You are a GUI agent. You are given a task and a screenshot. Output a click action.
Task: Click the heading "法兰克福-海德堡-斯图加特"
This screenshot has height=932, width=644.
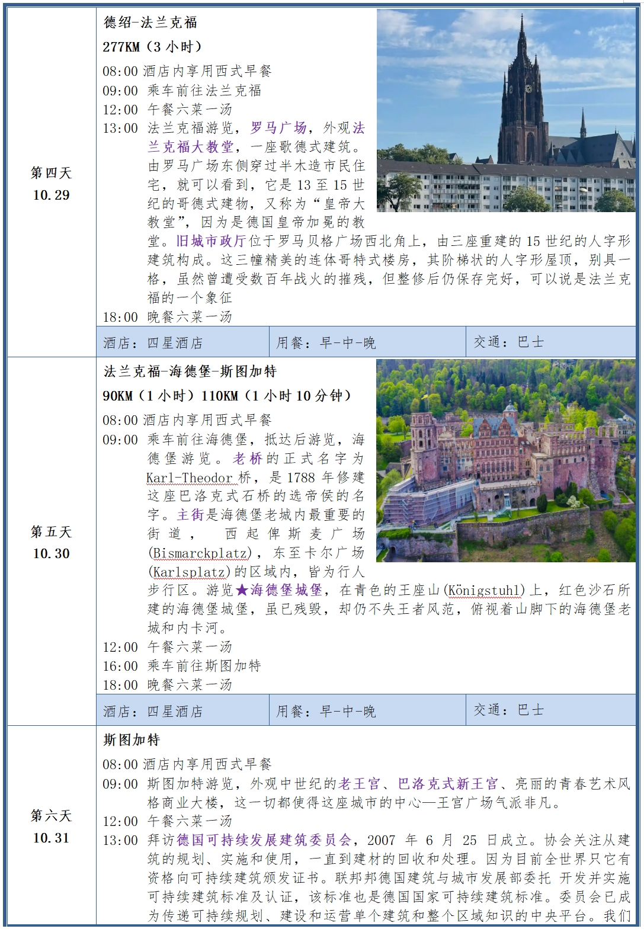(x=190, y=371)
